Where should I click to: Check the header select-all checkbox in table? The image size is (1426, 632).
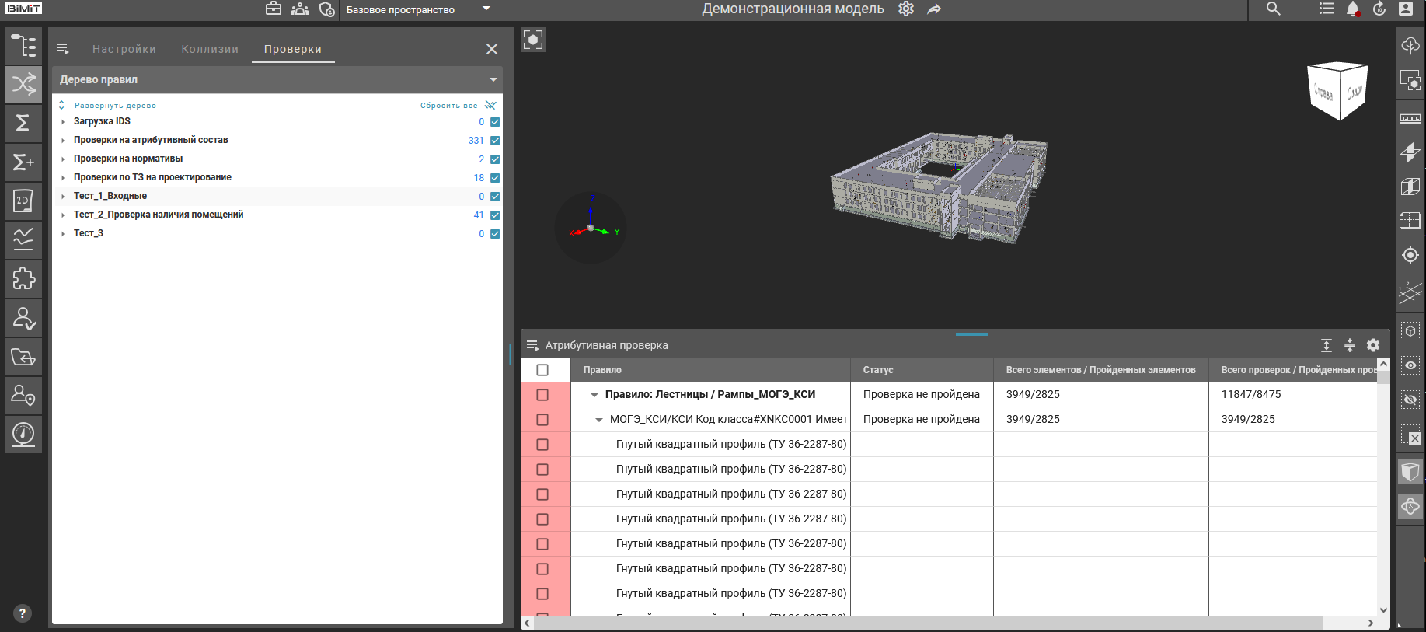click(x=542, y=370)
